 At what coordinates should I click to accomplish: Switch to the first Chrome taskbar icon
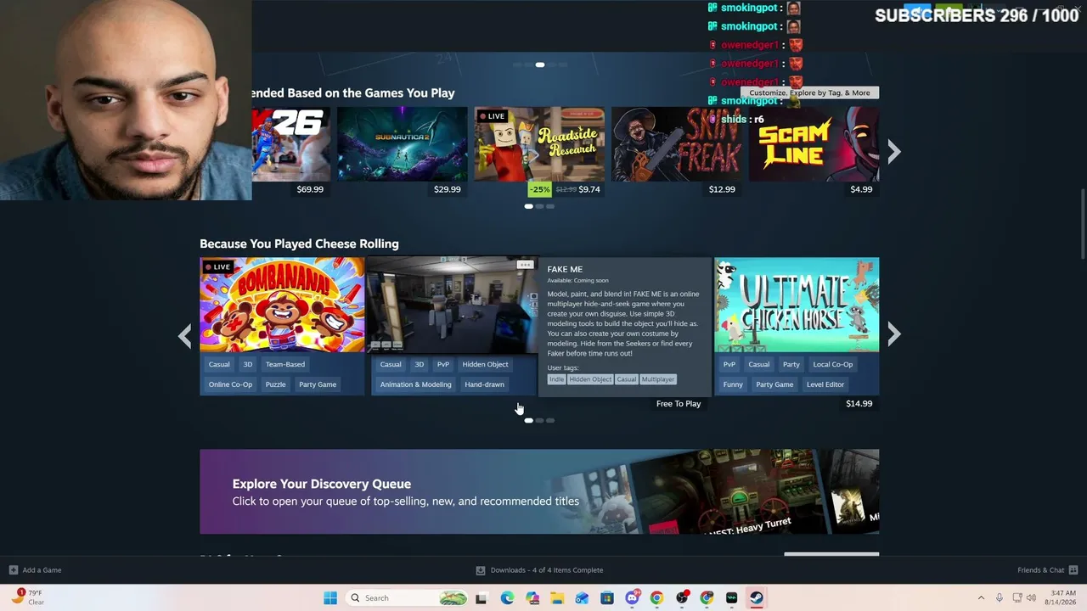656,598
